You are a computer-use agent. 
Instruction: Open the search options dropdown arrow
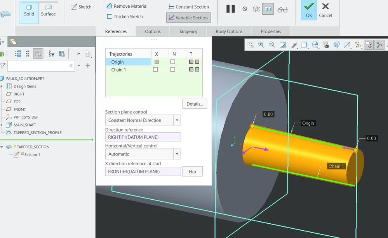[79, 66]
